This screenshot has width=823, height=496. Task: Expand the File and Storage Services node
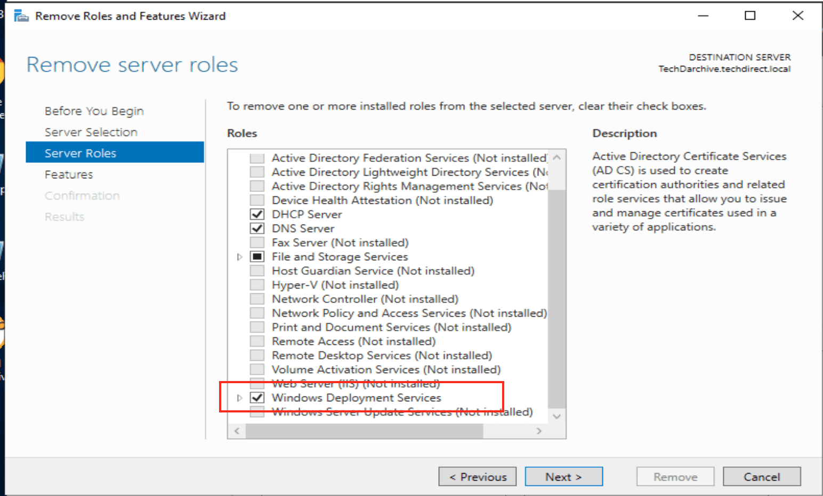[x=240, y=257]
